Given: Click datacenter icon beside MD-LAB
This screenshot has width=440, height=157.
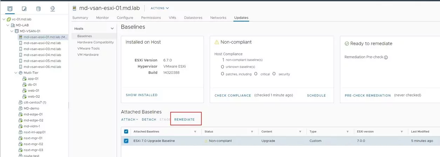Looking at the screenshot, I should [x=13, y=25].
